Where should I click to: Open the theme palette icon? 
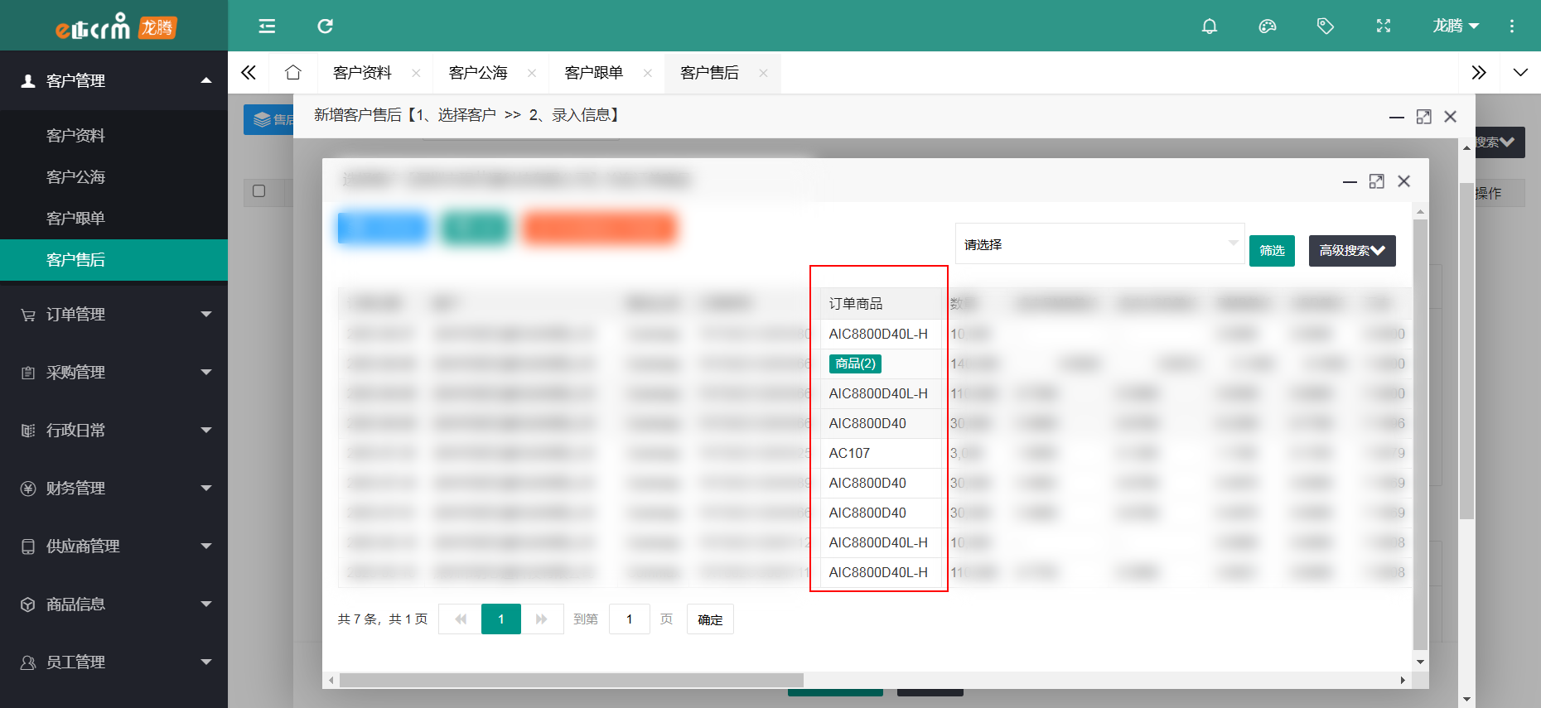coord(1267,26)
